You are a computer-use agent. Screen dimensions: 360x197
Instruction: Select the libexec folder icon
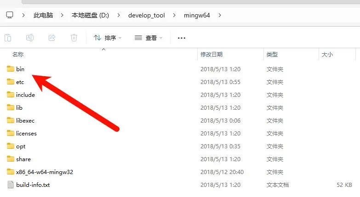(10, 120)
